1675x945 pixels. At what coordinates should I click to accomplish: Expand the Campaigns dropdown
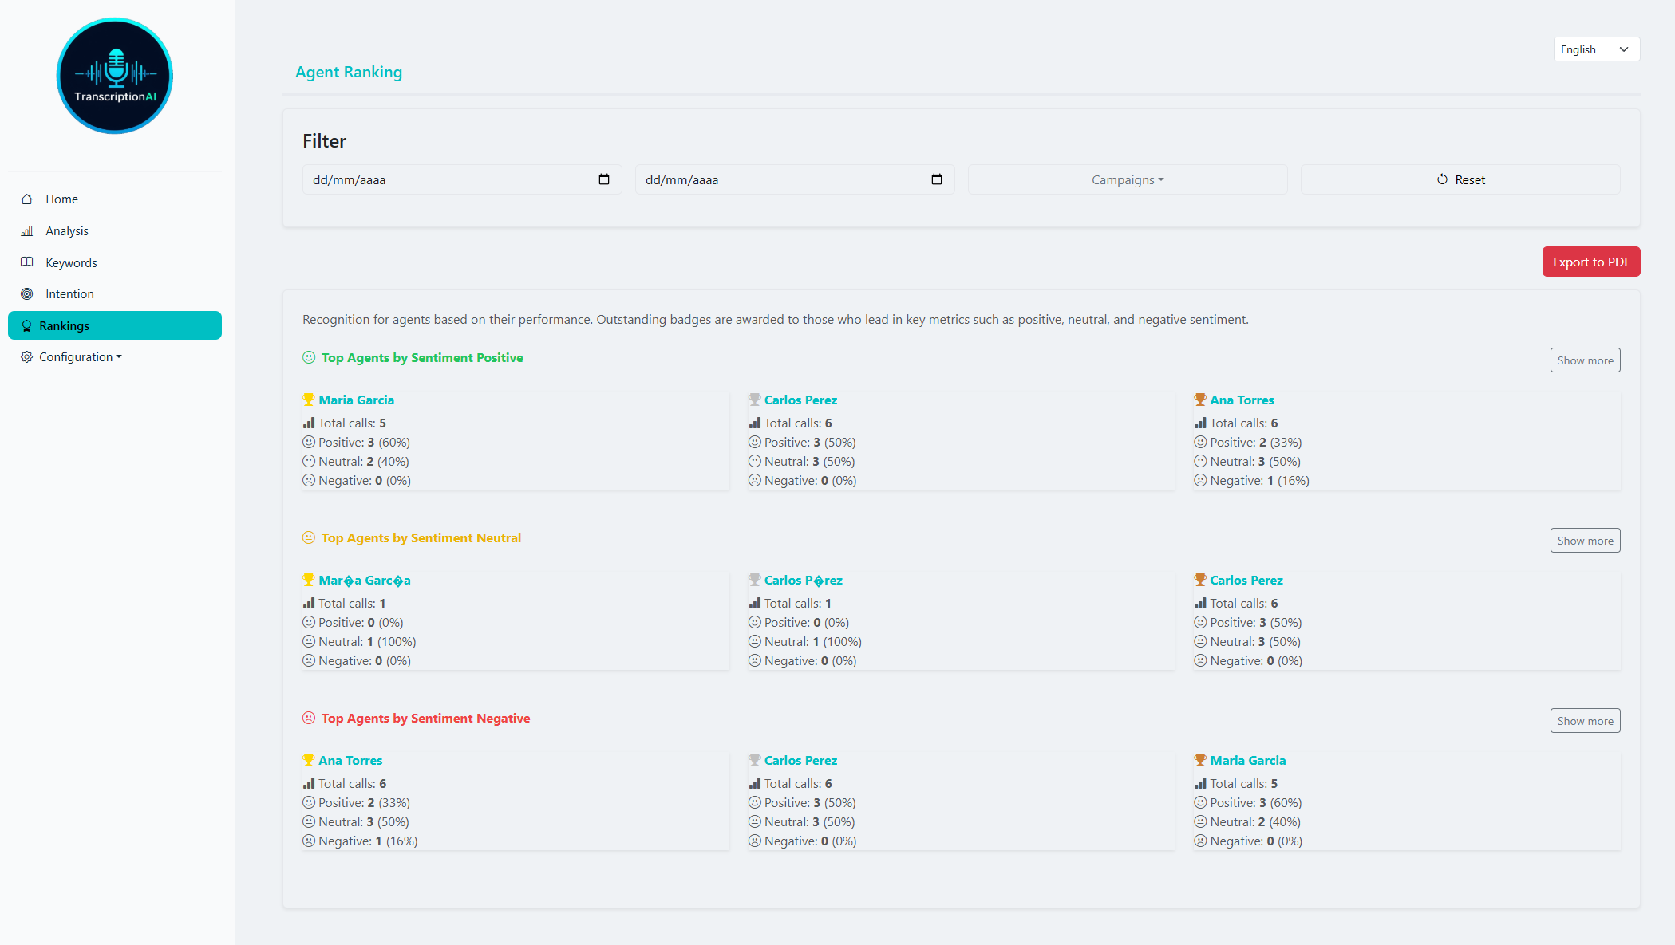[x=1127, y=179]
